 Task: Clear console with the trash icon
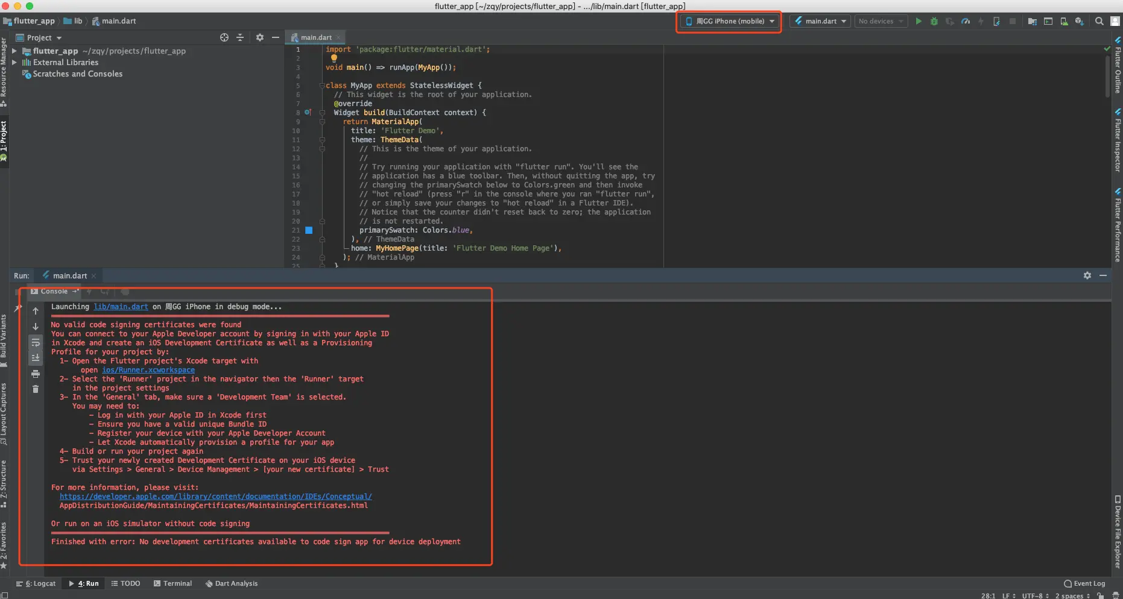pos(36,389)
